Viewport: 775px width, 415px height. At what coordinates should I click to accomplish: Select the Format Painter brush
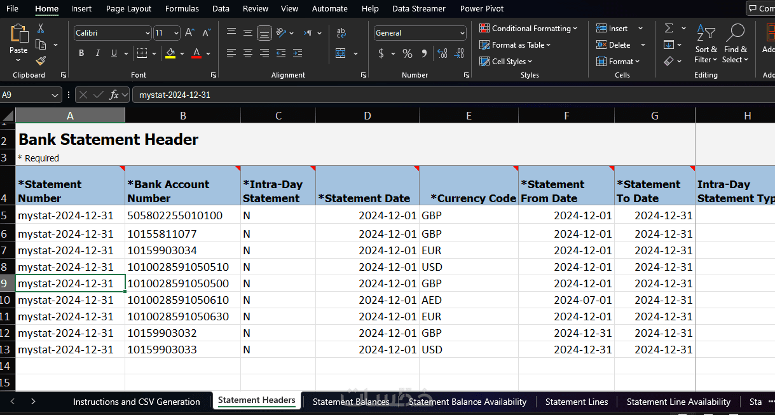point(41,61)
